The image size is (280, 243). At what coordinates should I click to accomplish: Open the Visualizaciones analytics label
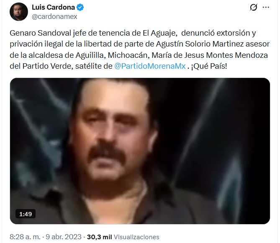click(136, 237)
